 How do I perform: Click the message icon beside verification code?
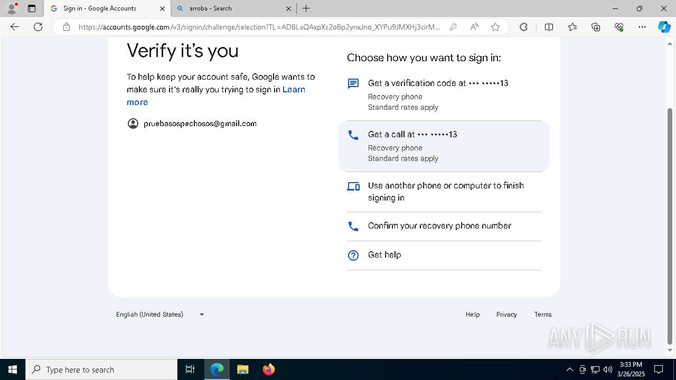pyautogui.click(x=353, y=83)
